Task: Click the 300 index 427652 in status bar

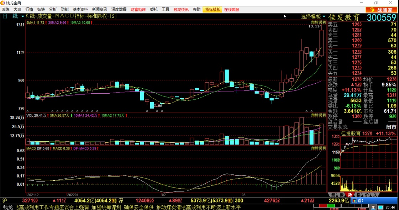Action: point(272,201)
